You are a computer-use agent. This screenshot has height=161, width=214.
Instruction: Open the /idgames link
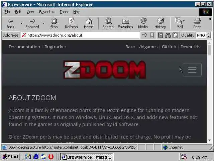(x=148, y=47)
